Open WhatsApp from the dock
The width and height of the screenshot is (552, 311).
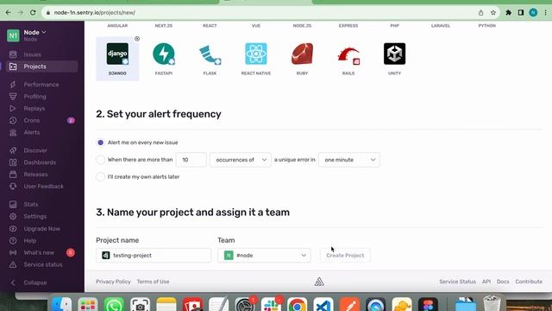coord(114,305)
